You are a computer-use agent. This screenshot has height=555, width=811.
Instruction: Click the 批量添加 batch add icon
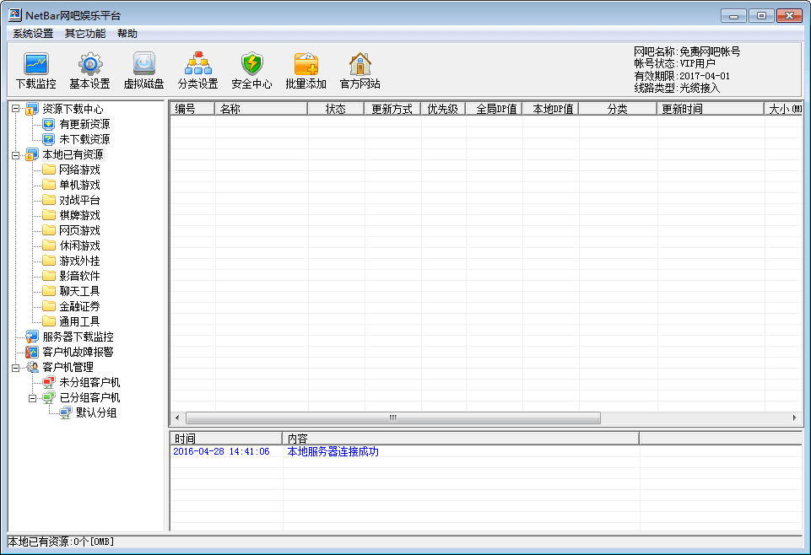pyautogui.click(x=305, y=71)
